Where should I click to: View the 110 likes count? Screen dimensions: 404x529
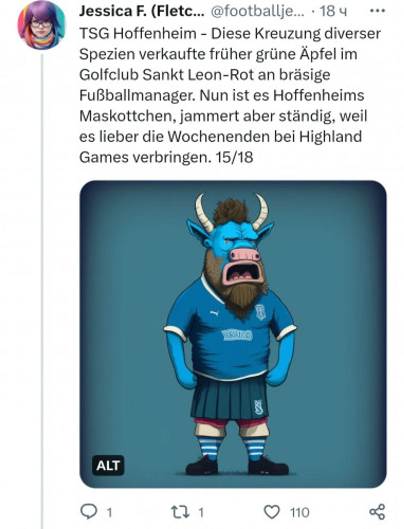pos(300,512)
